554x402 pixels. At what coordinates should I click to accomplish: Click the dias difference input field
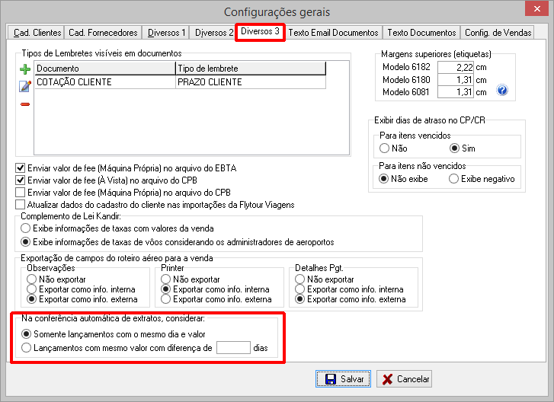coord(233,348)
